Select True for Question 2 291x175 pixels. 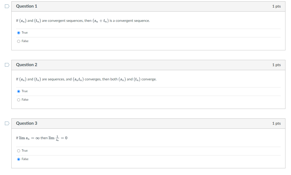[18, 91]
